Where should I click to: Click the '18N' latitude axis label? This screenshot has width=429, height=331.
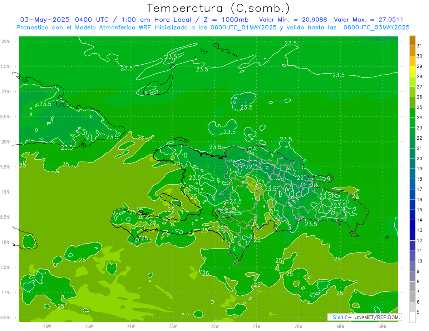point(6,242)
